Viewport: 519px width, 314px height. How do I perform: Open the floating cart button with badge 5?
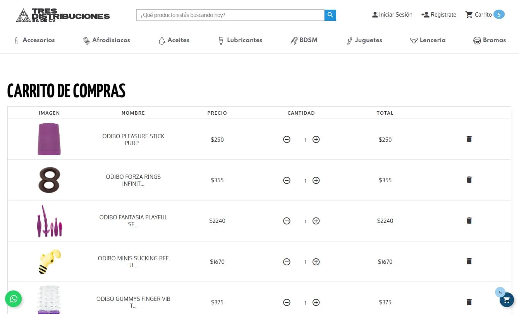coord(507,300)
